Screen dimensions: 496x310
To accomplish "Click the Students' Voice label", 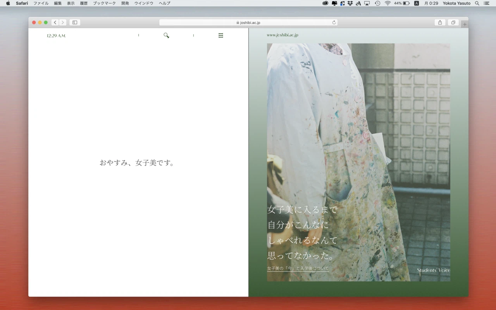I will click(x=433, y=270).
